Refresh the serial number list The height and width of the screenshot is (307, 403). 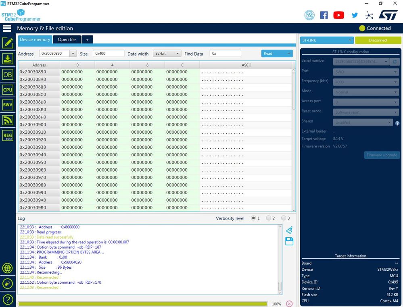(x=395, y=62)
